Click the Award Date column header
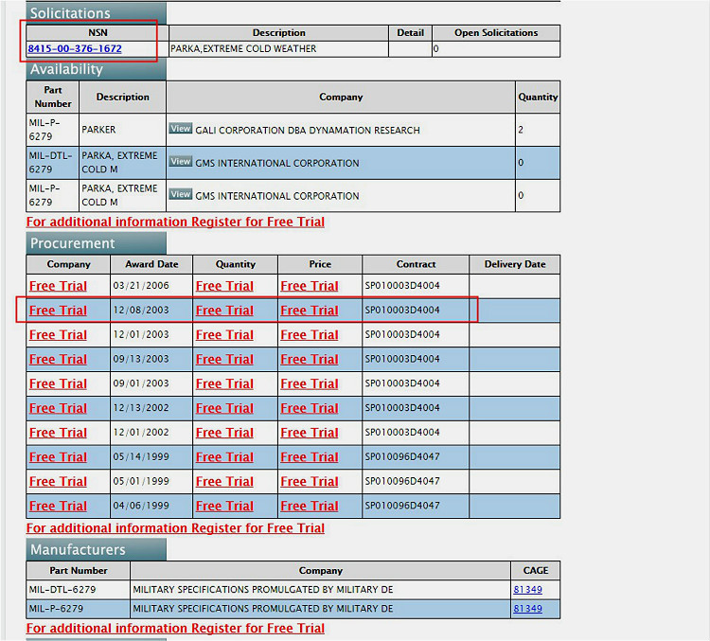 coord(151,264)
